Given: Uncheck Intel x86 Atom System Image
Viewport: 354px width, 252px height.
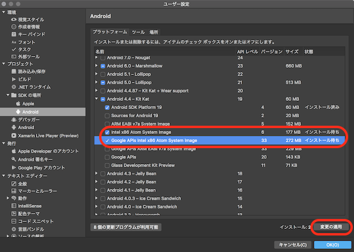Looking at the screenshot, I should click(107, 132).
